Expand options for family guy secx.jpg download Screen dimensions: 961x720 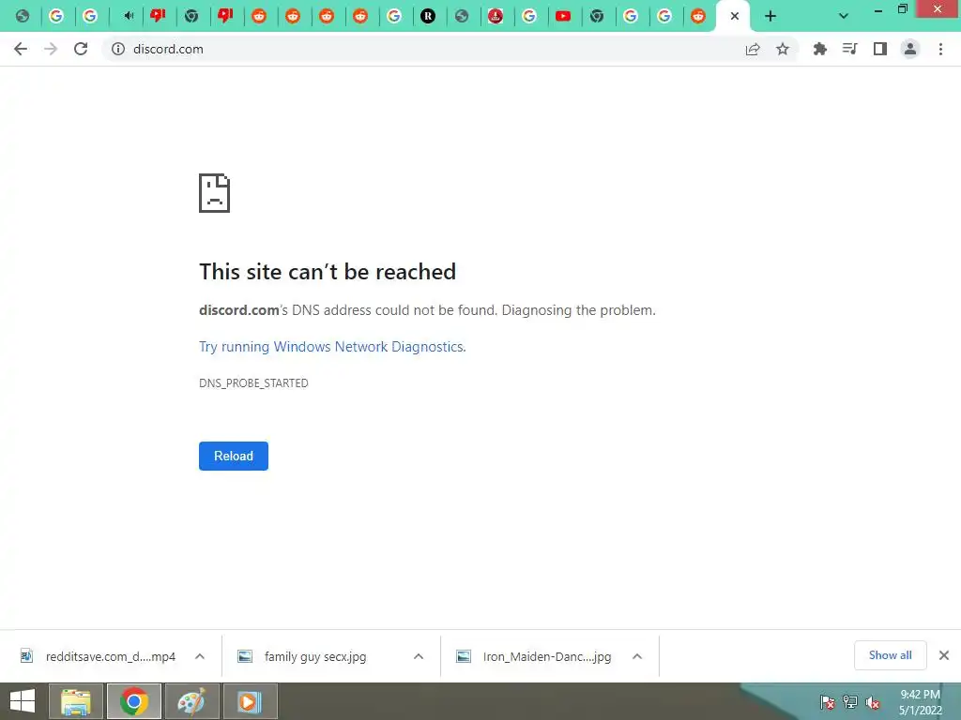pyautogui.click(x=419, y=656)
